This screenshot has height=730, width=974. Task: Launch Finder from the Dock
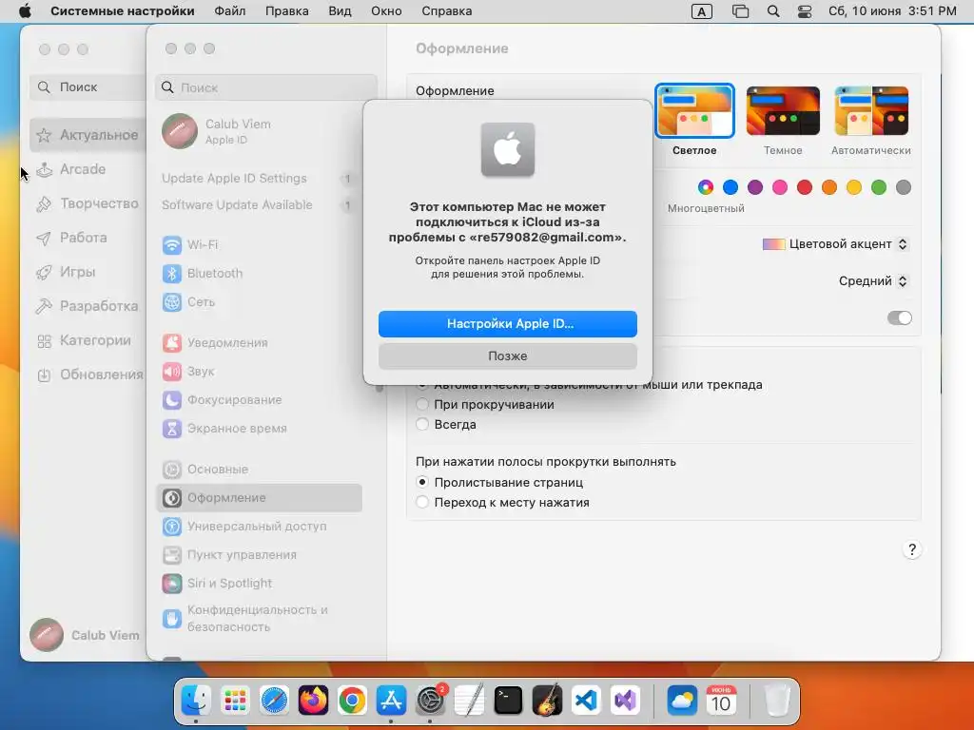pyautogui.click(x=196, y=701)
